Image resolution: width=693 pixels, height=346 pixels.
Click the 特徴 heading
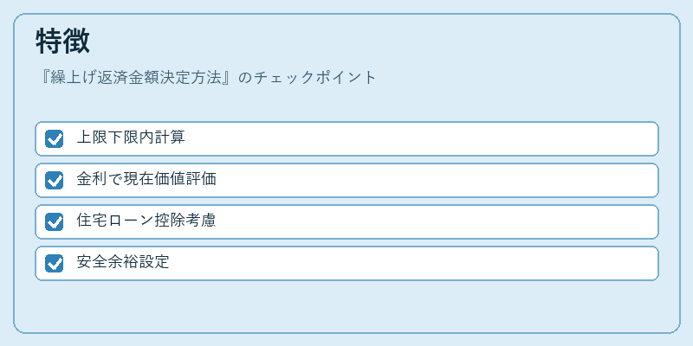(62, 41)
